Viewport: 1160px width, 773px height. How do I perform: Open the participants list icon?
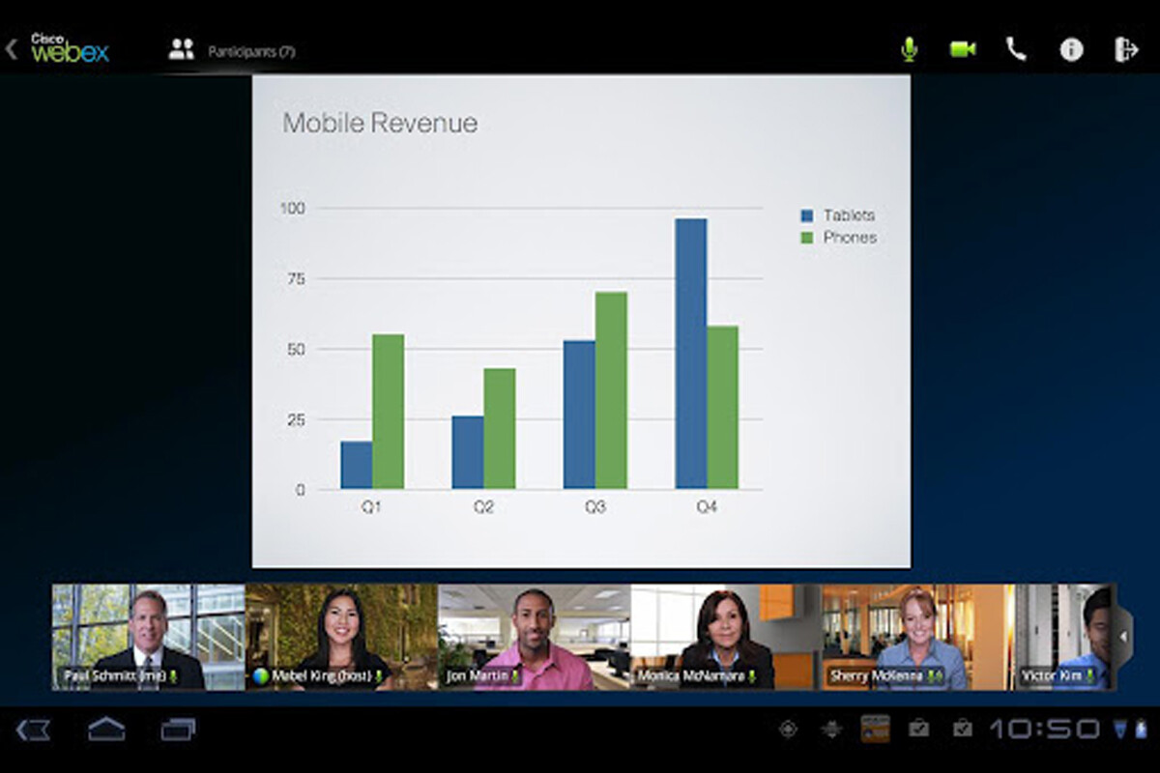181,50
